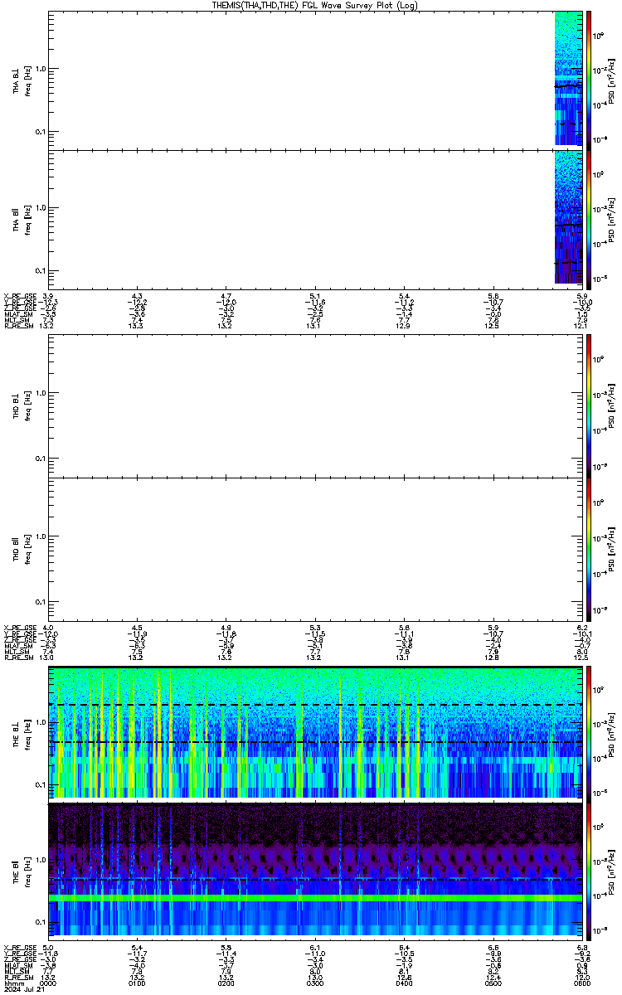Click the 'THD BL freq [Hz]' axis label
The height and width of the screenshot is (995, 622).
click(21, 406)
